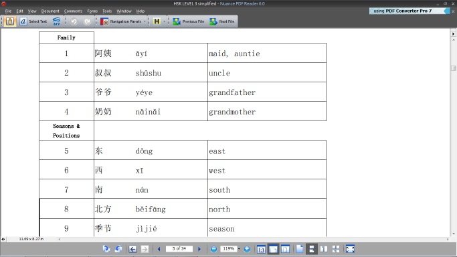457x257 pixels.
Task: Open the Comments menu
Action: coord(73,11)
